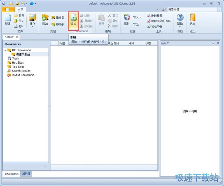224x186 pixels.
Task: Click 移动到 in the Bookmarks group
Action: pos(86,26)
